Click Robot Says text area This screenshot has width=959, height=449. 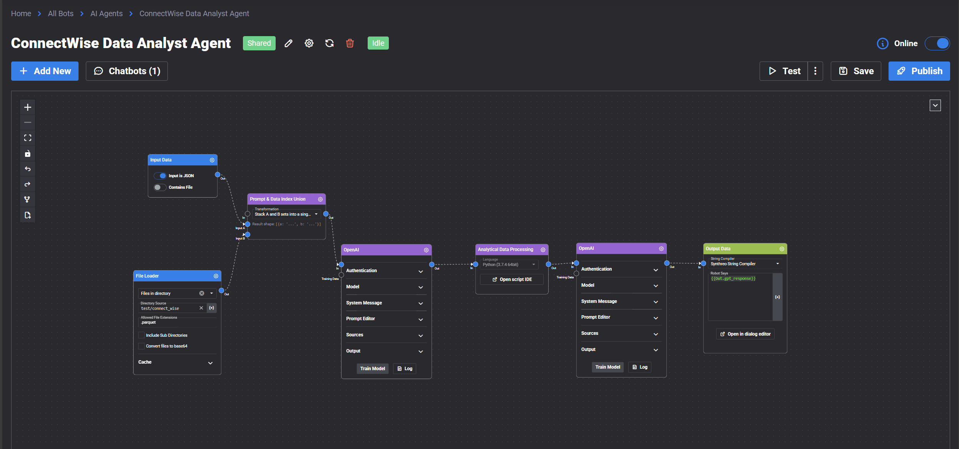tap(740, 297)
